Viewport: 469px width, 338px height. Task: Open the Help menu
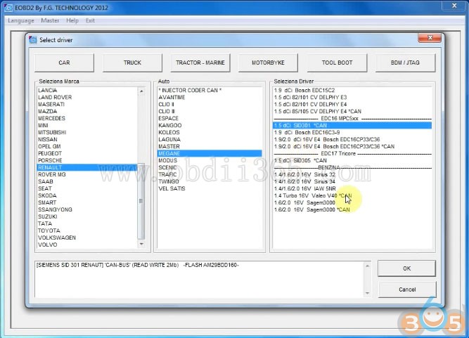(72, 20)
